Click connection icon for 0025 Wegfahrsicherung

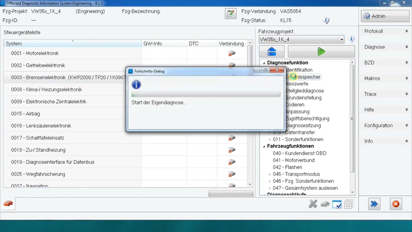tap(232, 174)
